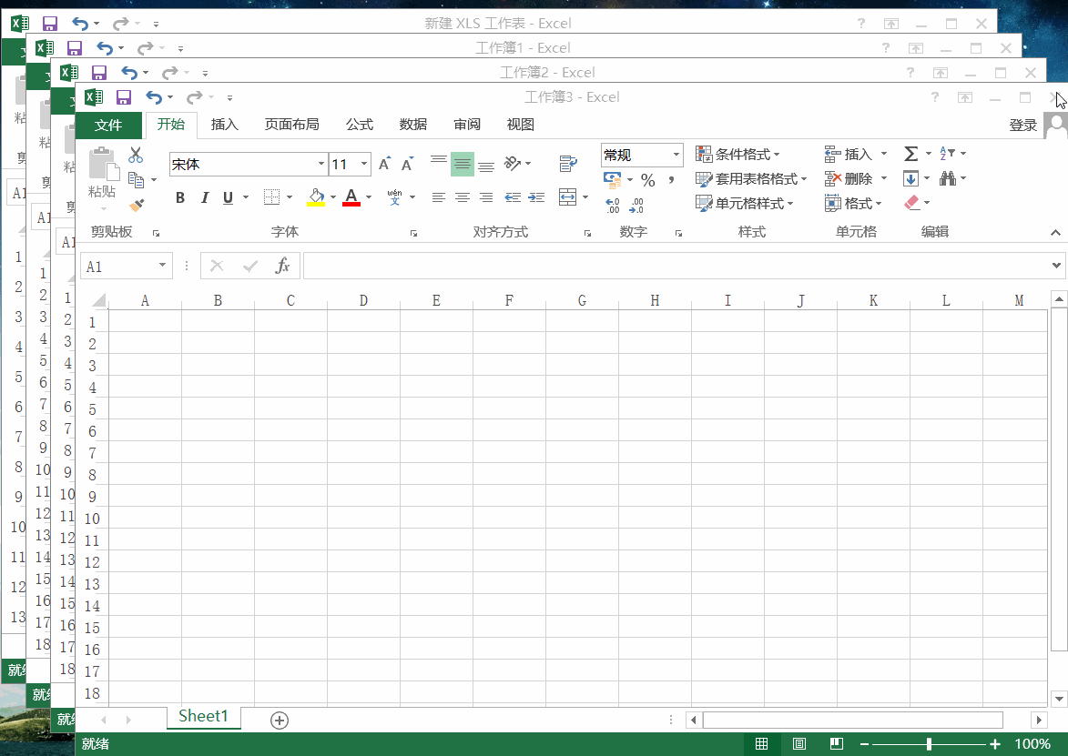Toggle bold formatting
1068x756 pixels.
(x=179, y=197)
